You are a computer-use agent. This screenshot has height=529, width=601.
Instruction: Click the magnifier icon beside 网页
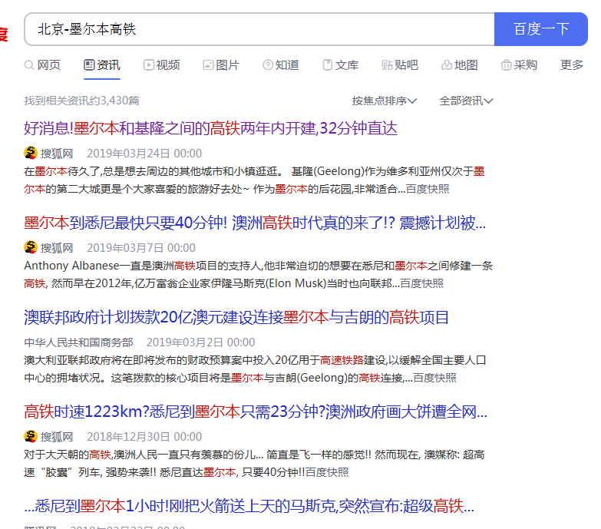click(29, 65)
